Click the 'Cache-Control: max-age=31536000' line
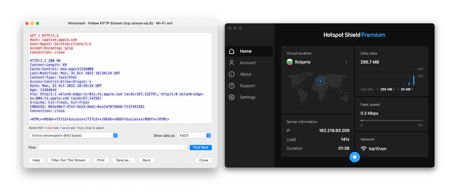459x196 pixels. click(x=62, y=69)
